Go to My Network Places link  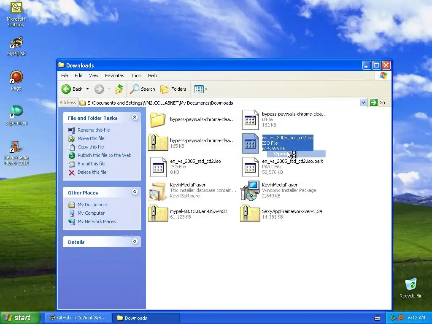97,221
